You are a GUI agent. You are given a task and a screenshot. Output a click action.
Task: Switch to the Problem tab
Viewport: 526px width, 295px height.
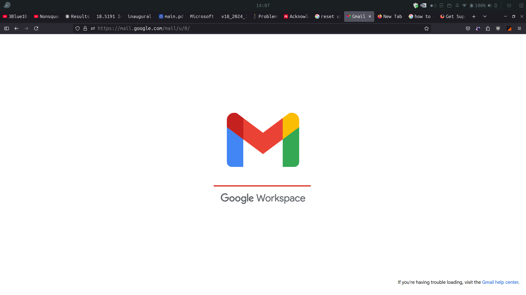(x=265, y=16)
